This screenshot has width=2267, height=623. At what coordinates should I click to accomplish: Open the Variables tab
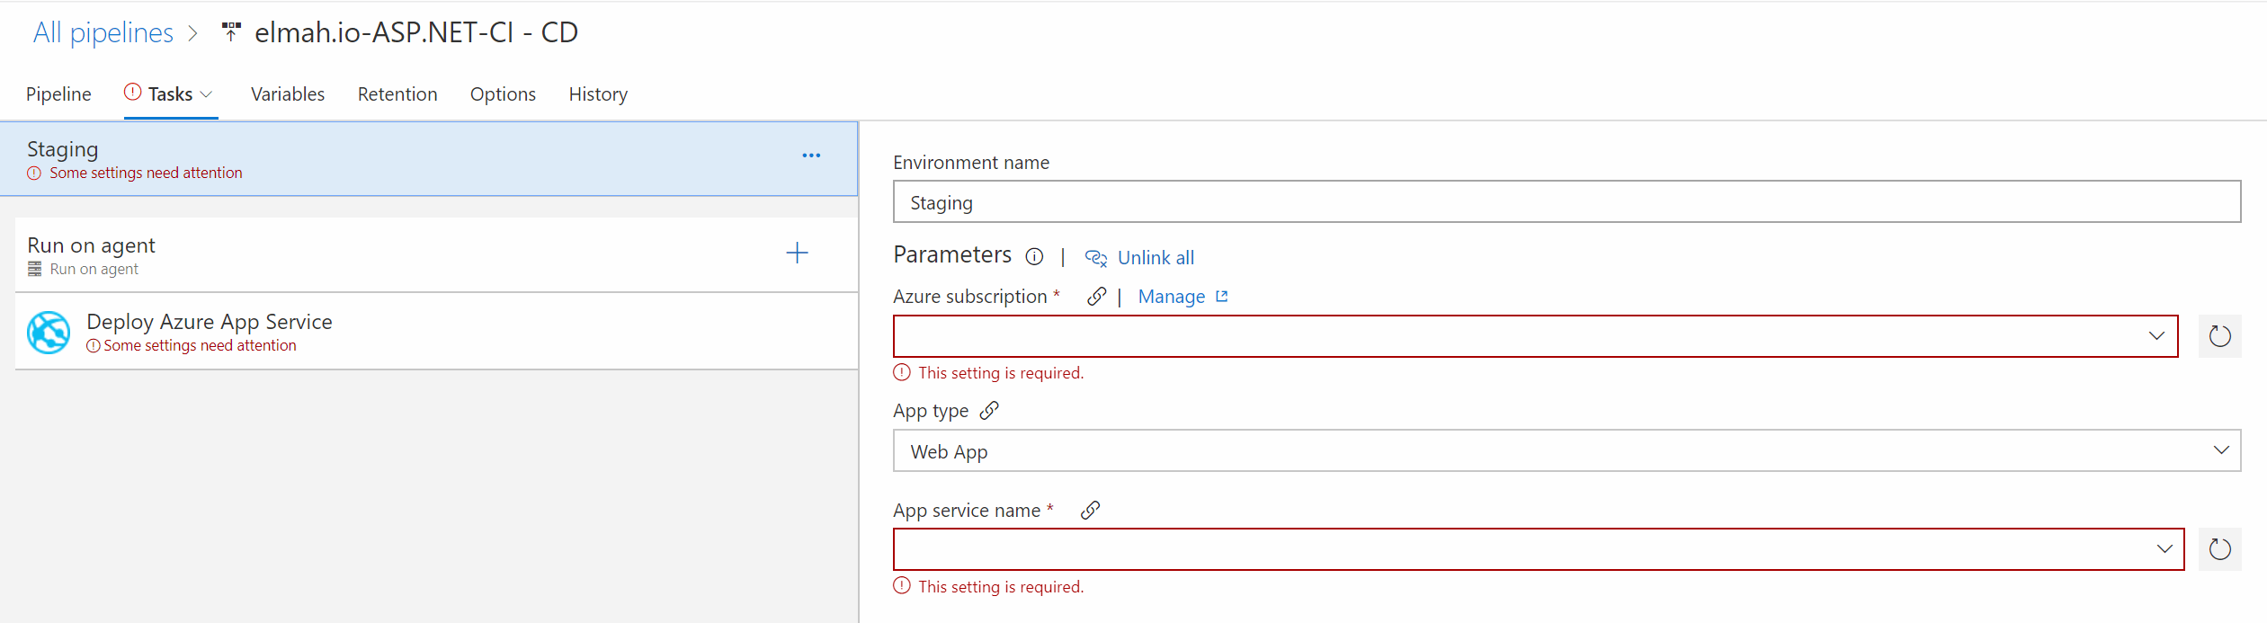(x=288, y=94)
